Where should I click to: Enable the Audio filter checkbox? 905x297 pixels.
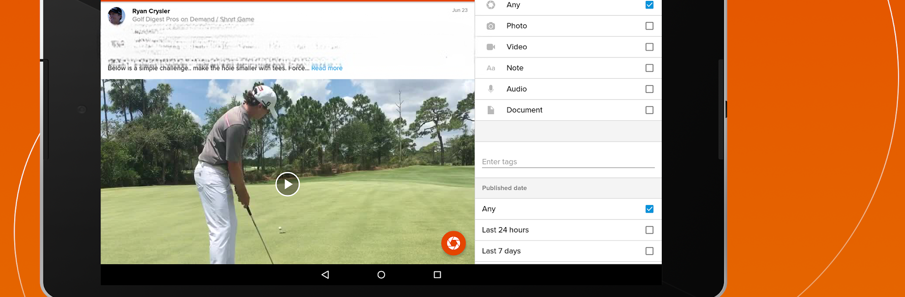pos(650,89)
